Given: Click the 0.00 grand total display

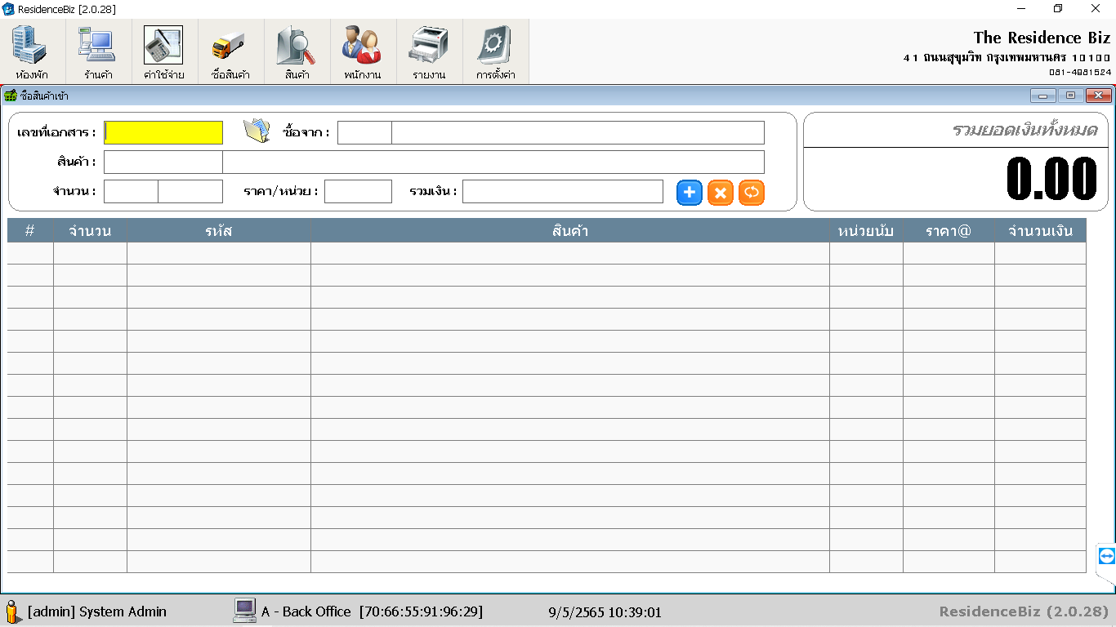Looking at the screenshot, I should [x=1051, y=178].
